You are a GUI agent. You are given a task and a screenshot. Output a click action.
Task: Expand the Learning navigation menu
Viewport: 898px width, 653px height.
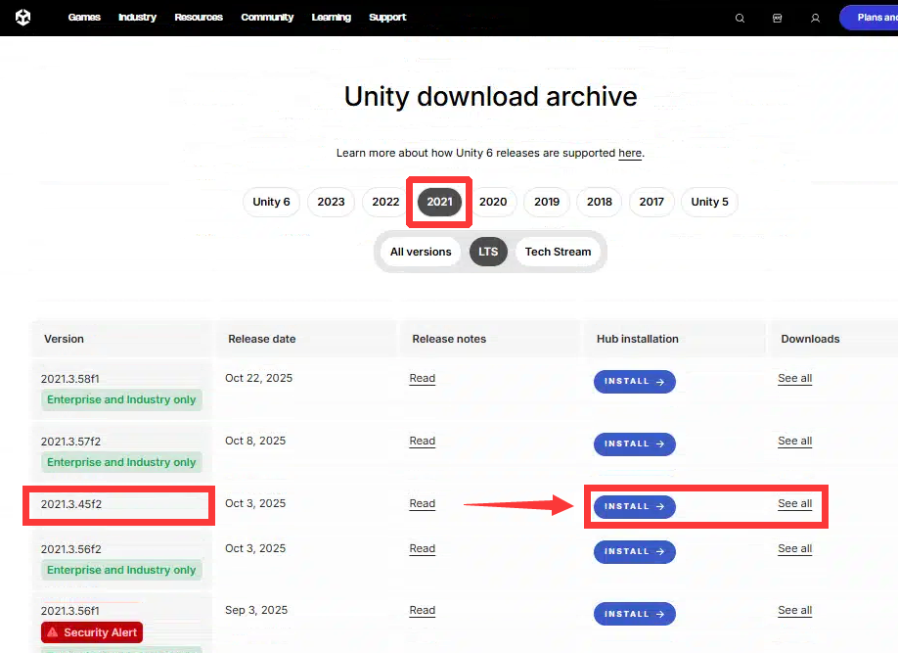pos(332,18)
